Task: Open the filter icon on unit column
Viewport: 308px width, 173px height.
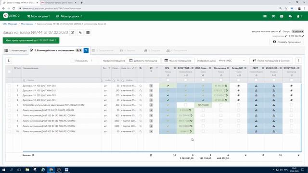Action: (109, 68)
